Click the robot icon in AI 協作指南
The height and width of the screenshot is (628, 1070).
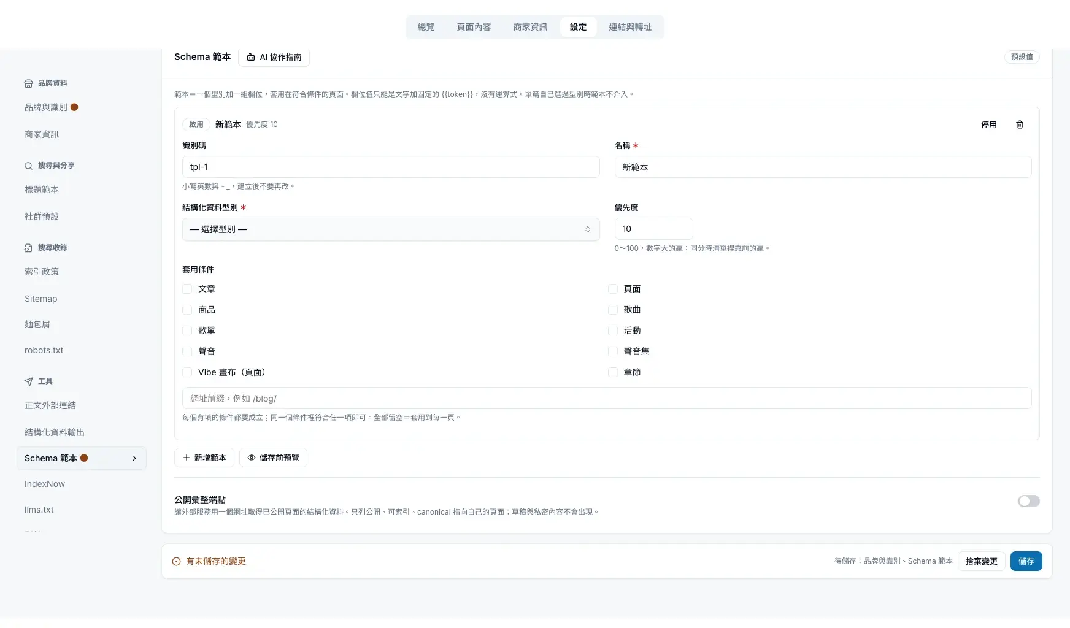click(x=251, y=57)
